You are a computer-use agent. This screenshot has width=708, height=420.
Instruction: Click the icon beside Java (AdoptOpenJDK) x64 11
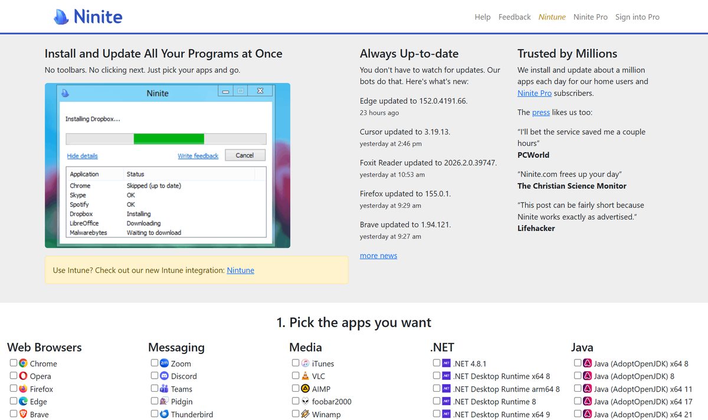pos(587,389)
